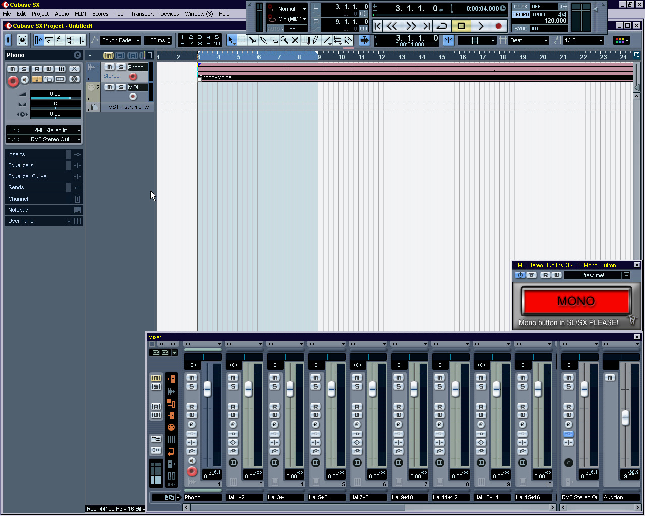Open the Pool window icon

(x=71, y=40)
